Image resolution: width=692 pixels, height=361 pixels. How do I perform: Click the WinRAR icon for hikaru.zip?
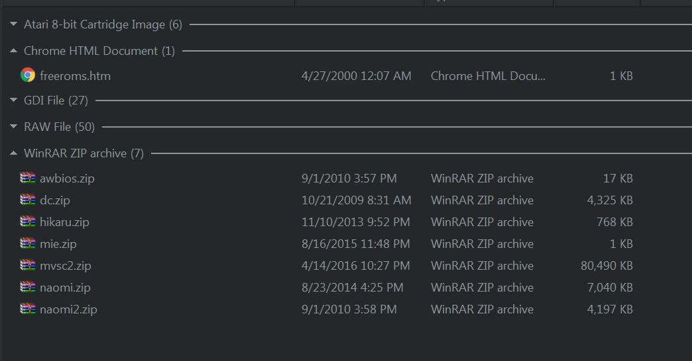tap(28, 221)
